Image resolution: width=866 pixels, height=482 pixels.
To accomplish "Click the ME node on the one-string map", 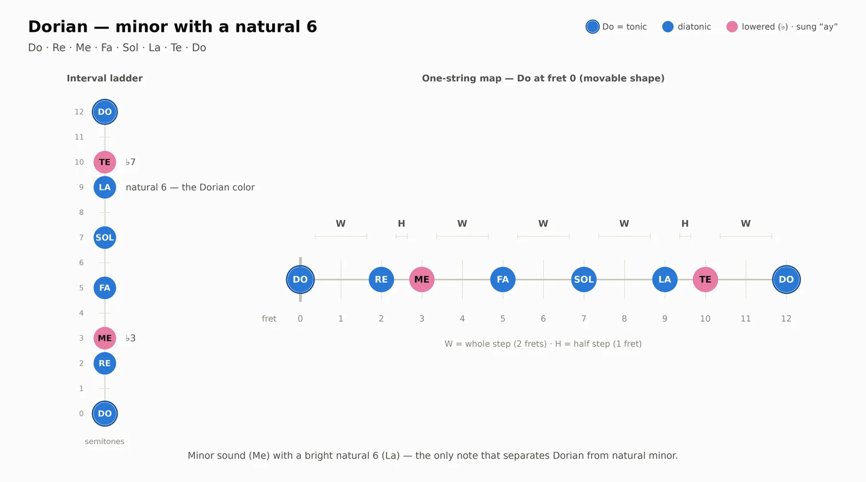I will (x=422, y=279).
